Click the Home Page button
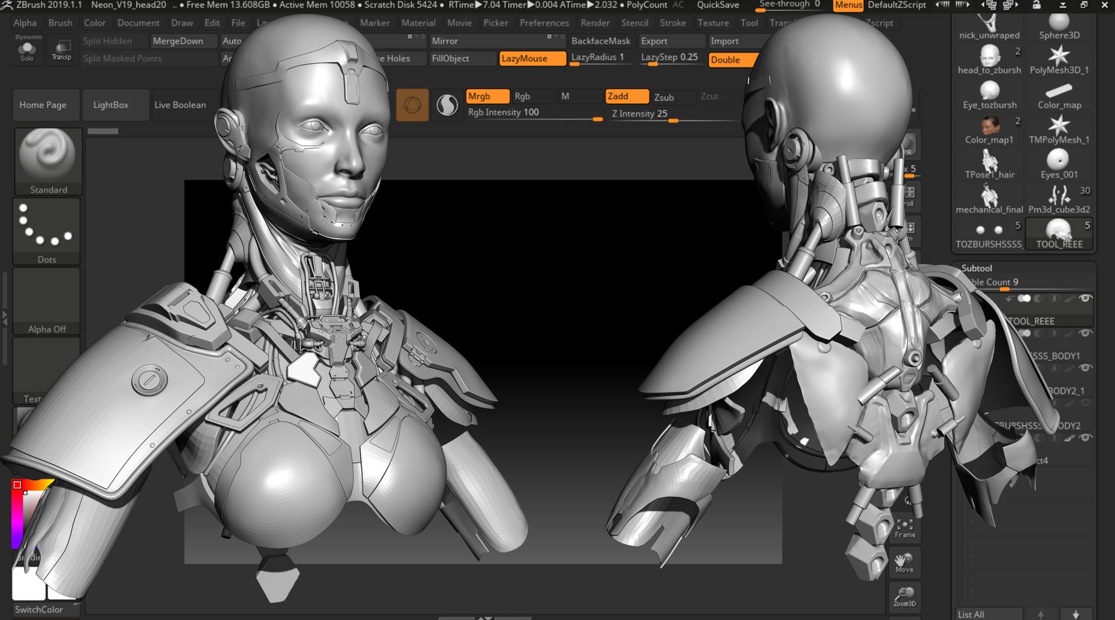The image size is (1115, 620). (x=46, y=105)
